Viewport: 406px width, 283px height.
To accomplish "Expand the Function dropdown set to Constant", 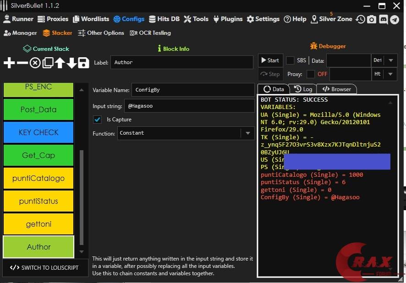I will click(x=247, y=133).
